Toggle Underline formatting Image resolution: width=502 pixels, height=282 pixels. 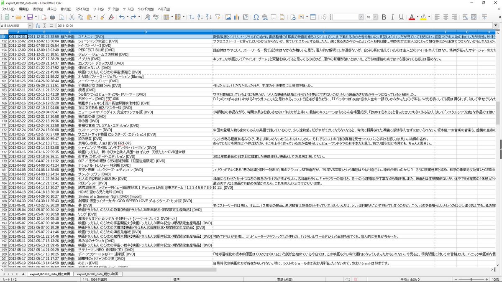point(401,17)
